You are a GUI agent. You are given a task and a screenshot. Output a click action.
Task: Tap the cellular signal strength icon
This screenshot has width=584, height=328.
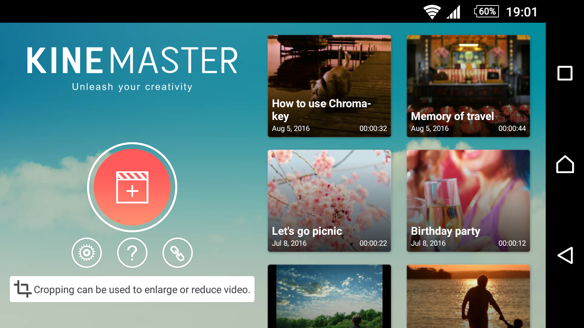[454, 12]
